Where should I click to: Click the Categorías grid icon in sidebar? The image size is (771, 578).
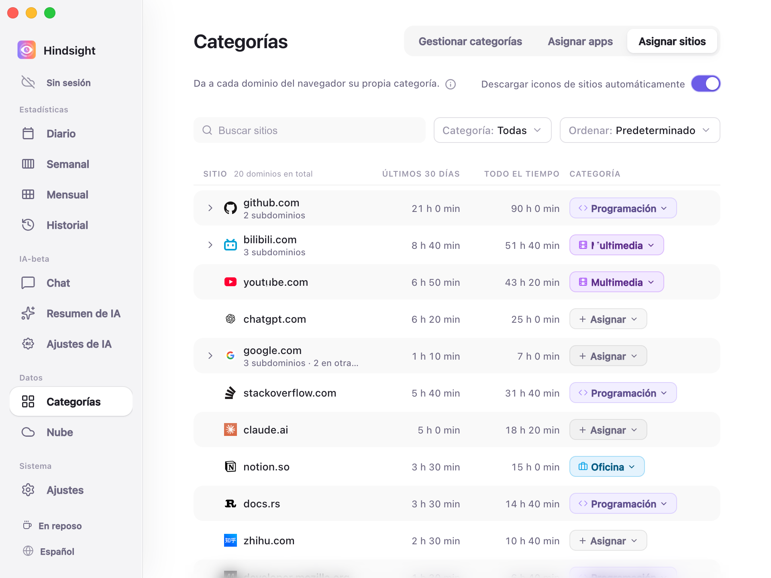[28, 401]
